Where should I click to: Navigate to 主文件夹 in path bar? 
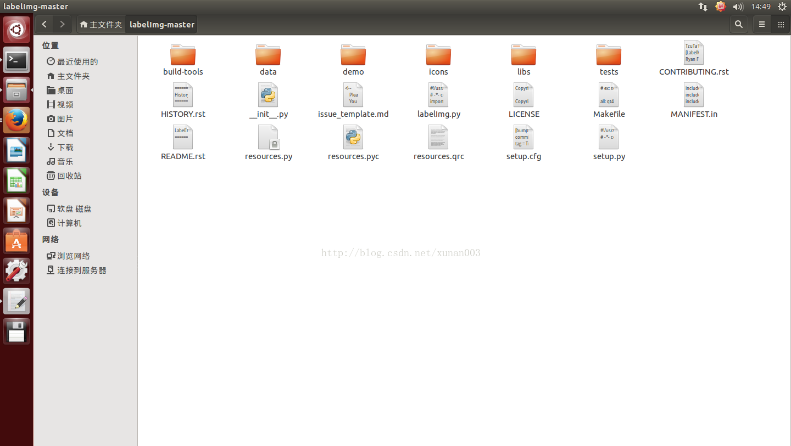pos(101,25)
